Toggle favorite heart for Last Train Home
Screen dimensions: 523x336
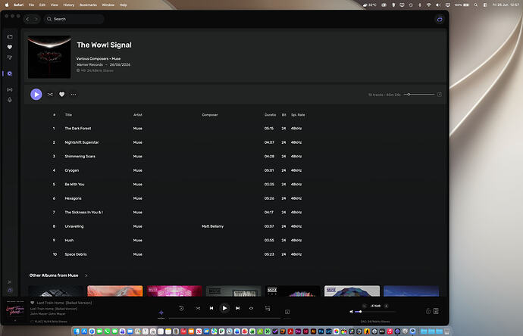[x=33, y=303]
